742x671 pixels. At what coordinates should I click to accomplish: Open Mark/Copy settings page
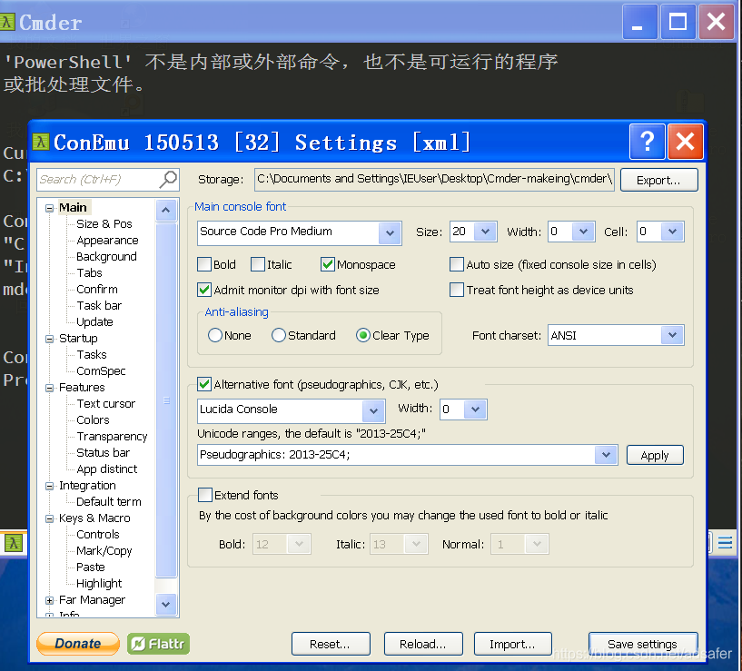click(104, 551)
